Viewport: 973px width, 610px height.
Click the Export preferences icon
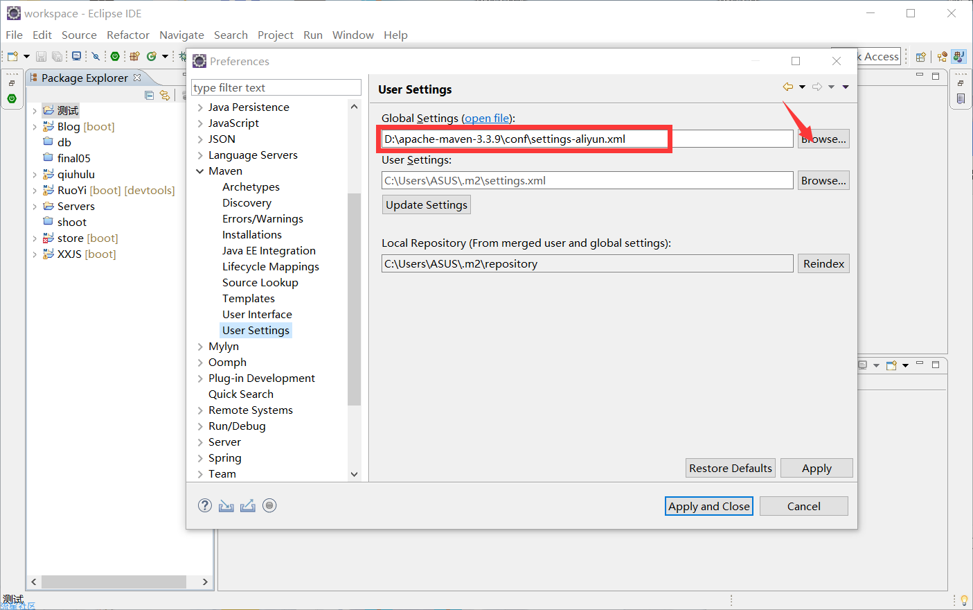click(x=248, y=505)
